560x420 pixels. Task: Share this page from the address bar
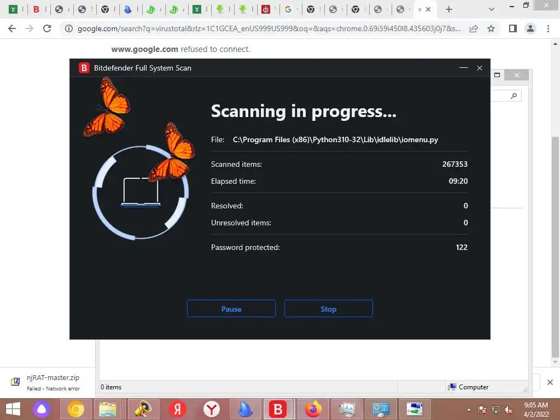(474, 28)
